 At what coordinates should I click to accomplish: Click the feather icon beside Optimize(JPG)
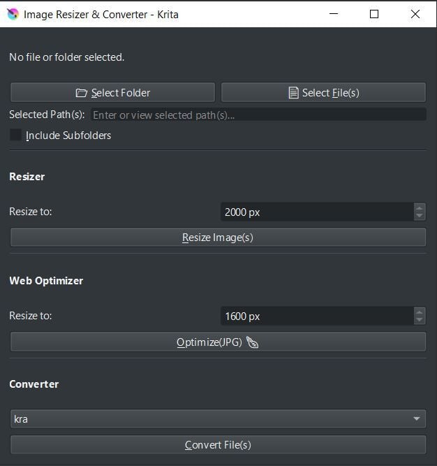(x=252, y=342)
